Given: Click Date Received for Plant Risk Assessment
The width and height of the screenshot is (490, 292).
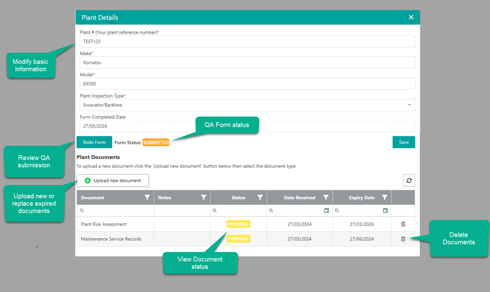Looking at the screenshot, I should click(300, 224).
